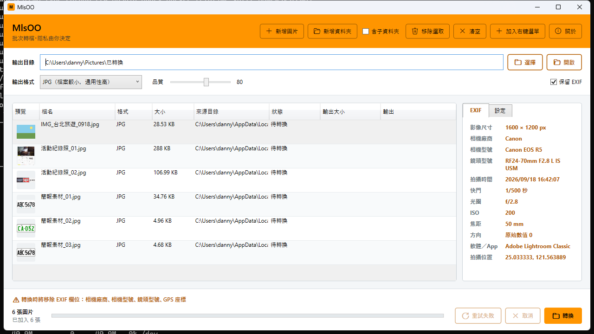
Task: Switch to the 設定 tab
Action: pos(500,111)
